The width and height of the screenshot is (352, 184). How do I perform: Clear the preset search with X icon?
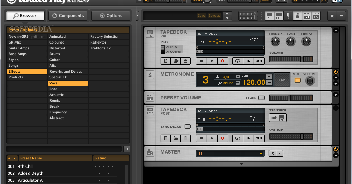(126, 149)
